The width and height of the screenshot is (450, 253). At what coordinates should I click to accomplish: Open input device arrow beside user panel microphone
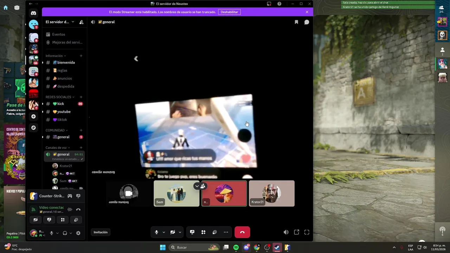pos(57,233)
